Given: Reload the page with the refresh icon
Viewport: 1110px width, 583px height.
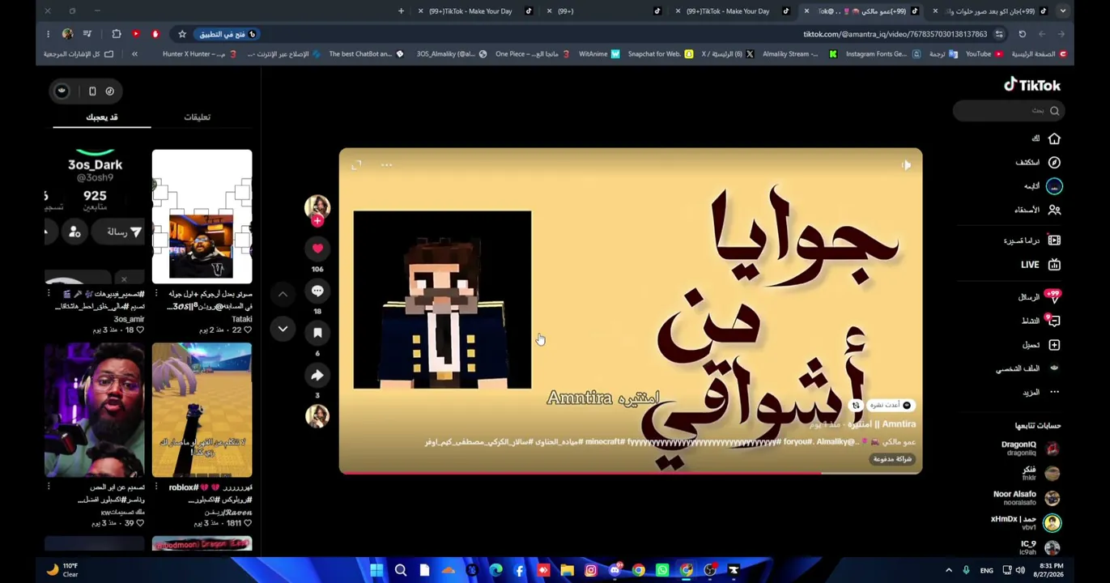Looking at the screenshot, I should click(x=1023, y=34).
